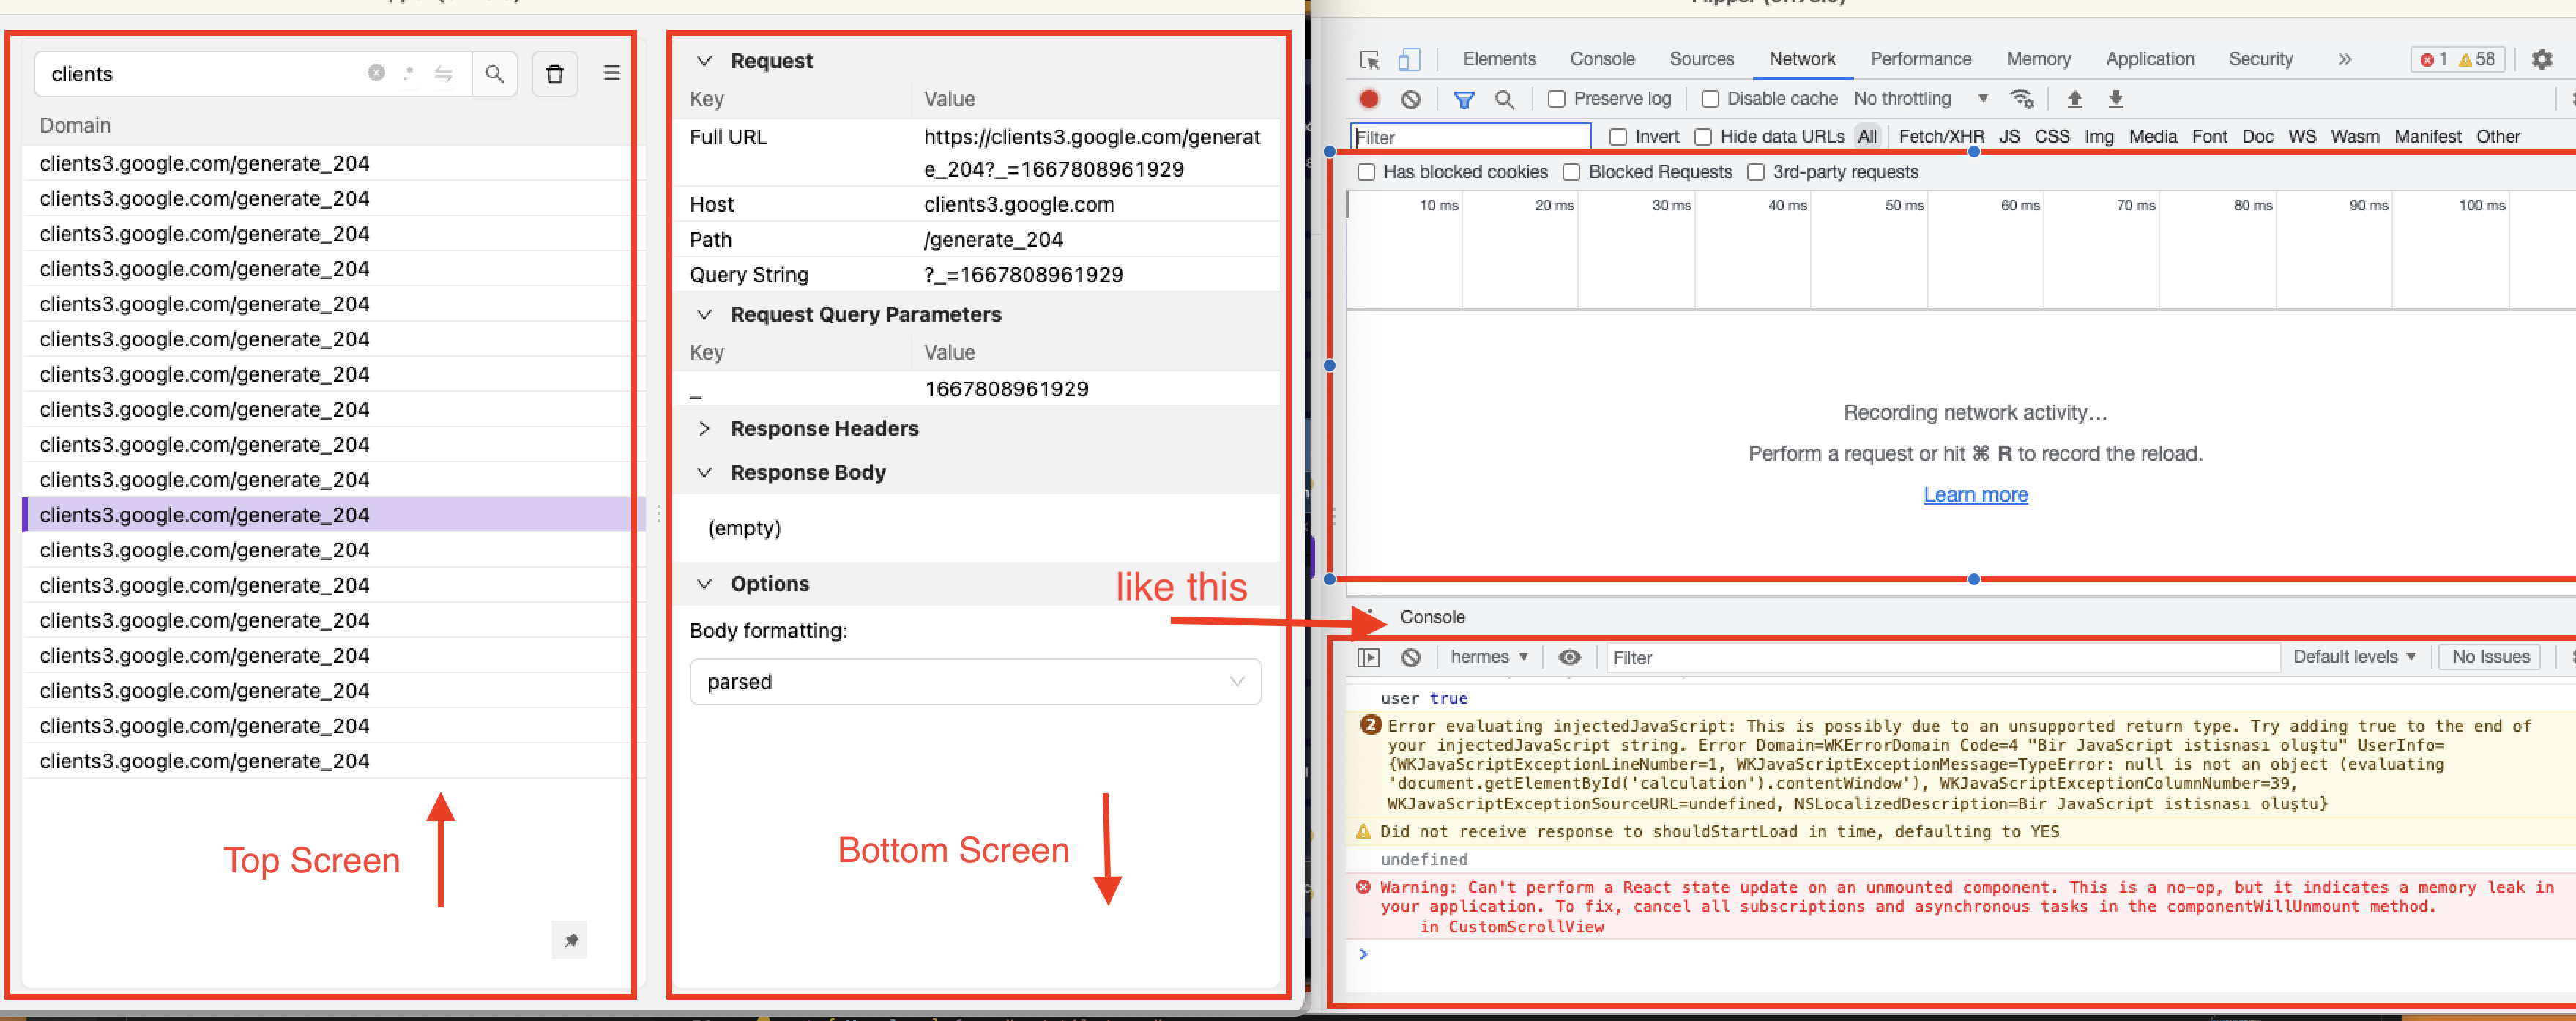Open search in the Flipper request list
2576x1021 pixels.
point(495,73)
